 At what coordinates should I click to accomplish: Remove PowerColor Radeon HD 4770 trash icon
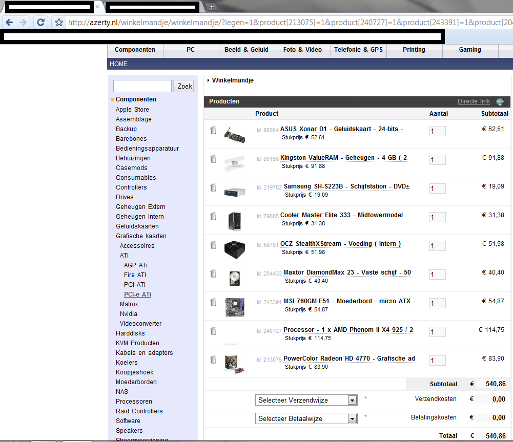(x=213, y=360)
